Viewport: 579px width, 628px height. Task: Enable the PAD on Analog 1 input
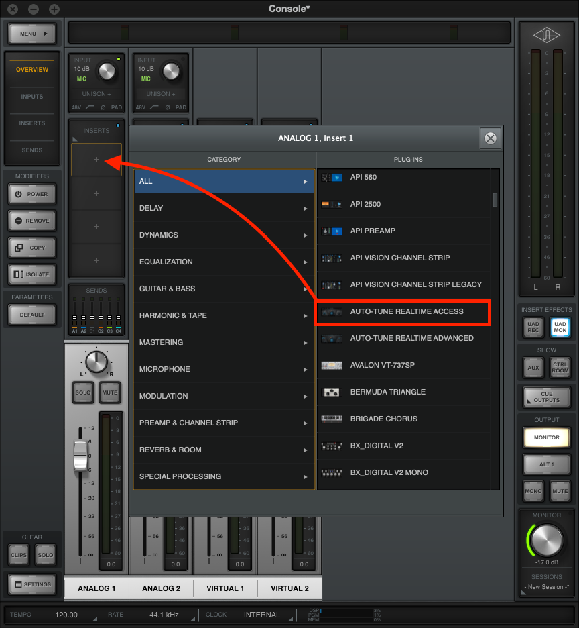point(117,107)
